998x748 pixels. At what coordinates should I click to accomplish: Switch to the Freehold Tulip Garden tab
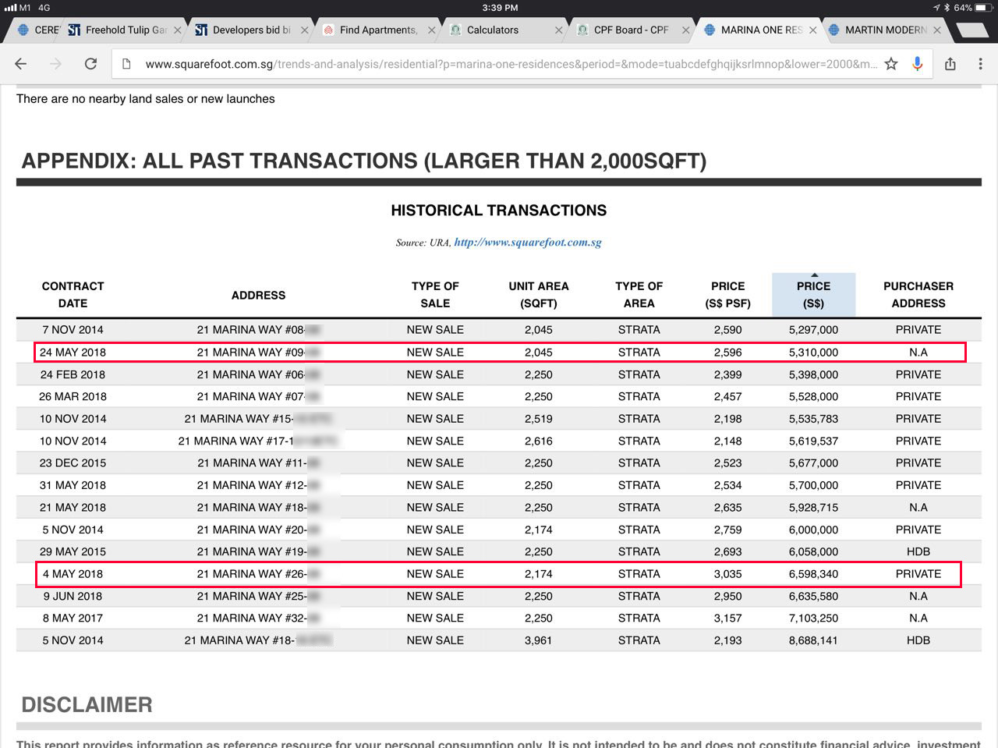[x=125, y=30]
